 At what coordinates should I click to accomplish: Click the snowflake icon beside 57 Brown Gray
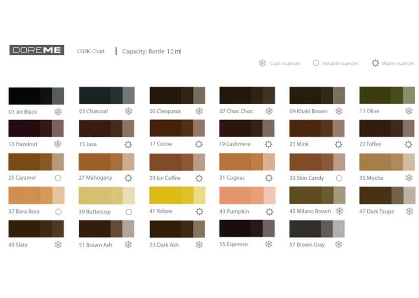[x=339, y=244]
